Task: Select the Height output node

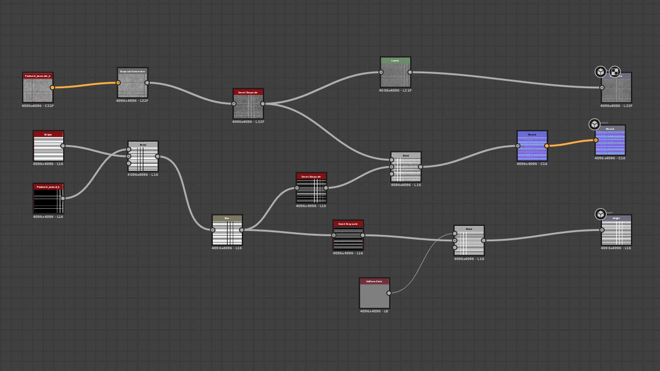Action: [616, 231]
